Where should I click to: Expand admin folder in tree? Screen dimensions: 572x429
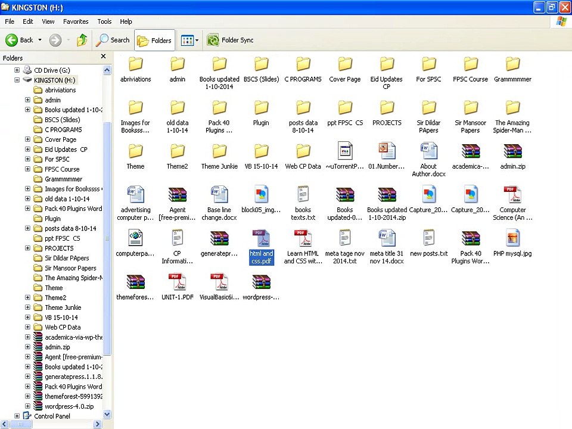click(x=27, y=100)
